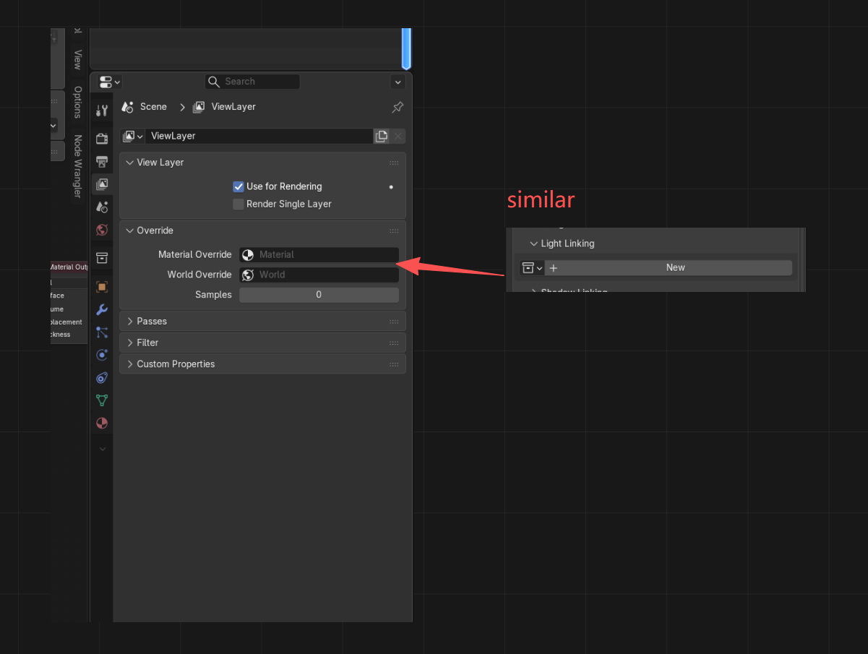This screenshot has width=868, height=654.
Task: Expand the Filter panel
Action: tap(130, 343)
